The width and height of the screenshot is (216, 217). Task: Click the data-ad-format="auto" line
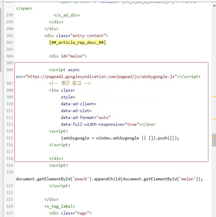tap(86, 117)
